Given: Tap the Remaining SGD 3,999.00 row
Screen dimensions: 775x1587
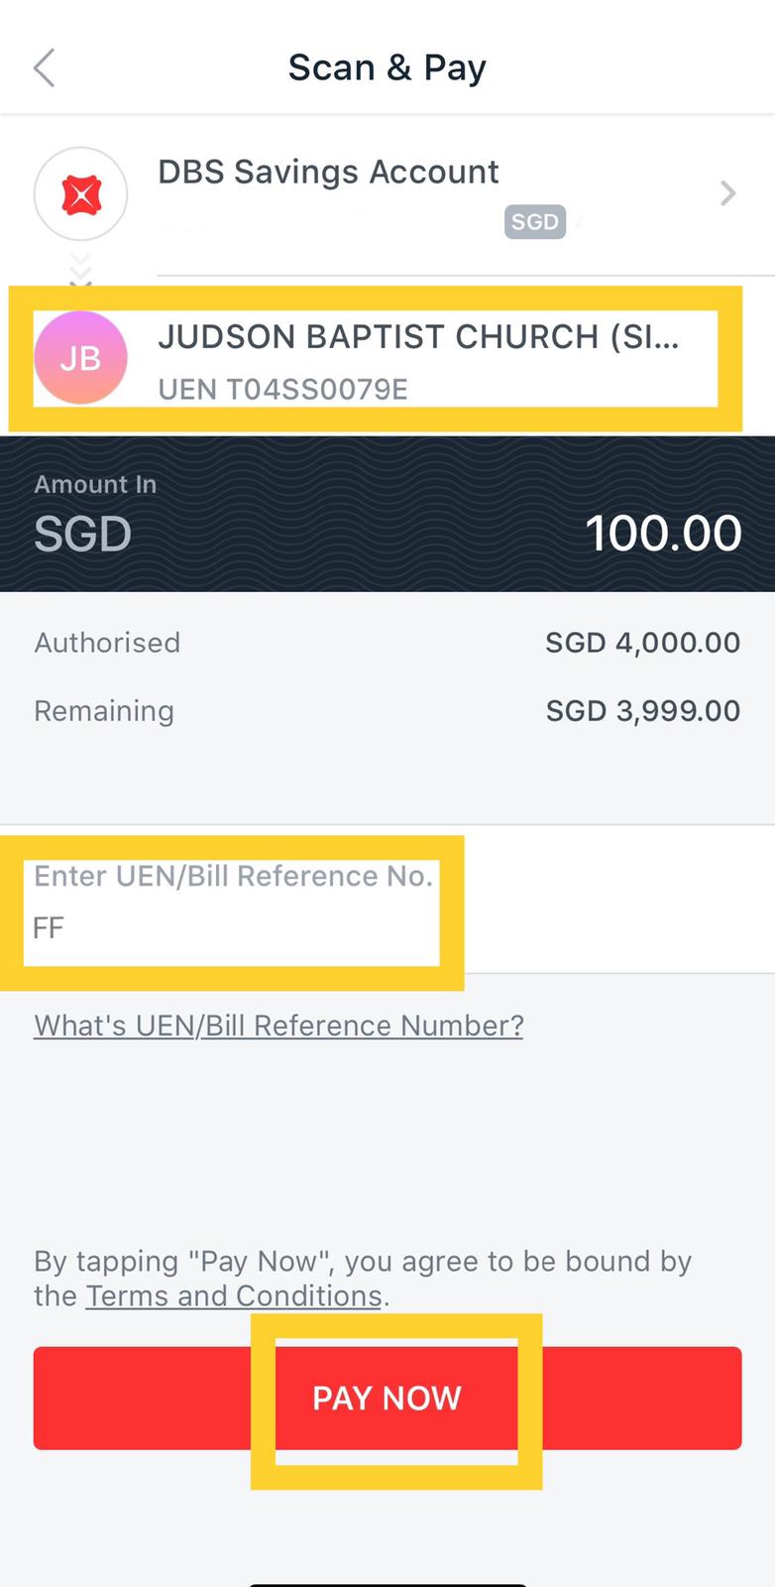Looking at the screenshot, I should (x=387, y=711).
